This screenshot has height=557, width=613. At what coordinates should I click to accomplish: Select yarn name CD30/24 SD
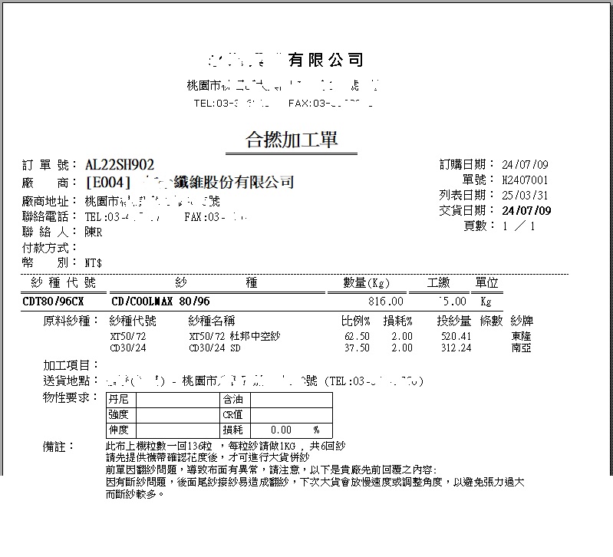(x=215, y=348)
